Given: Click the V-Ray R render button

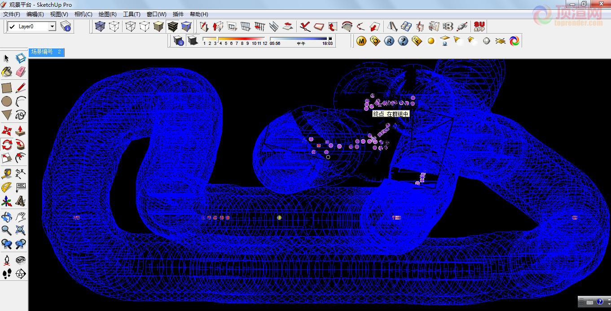Looking at the screenshot, I should (x=389, y=41).
